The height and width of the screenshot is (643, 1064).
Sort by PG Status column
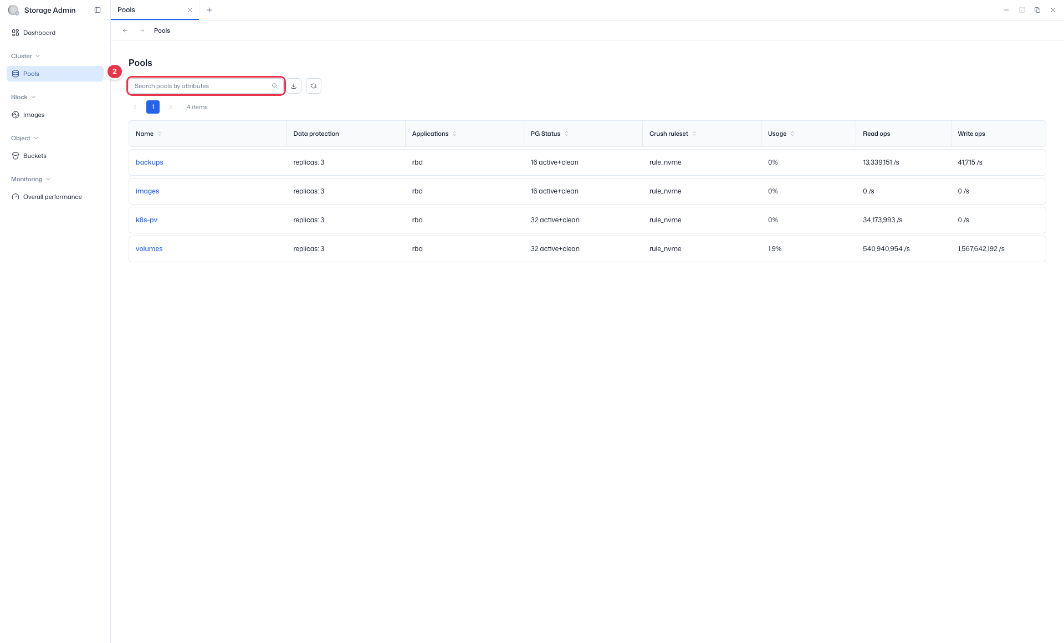click(566, 134)
